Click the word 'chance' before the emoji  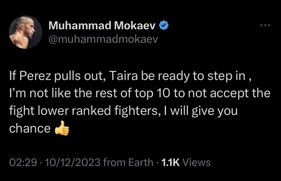[x=30, y=128]
